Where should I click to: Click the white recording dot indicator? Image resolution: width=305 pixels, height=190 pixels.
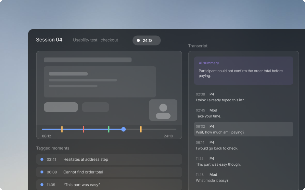(x=138, y=41)
